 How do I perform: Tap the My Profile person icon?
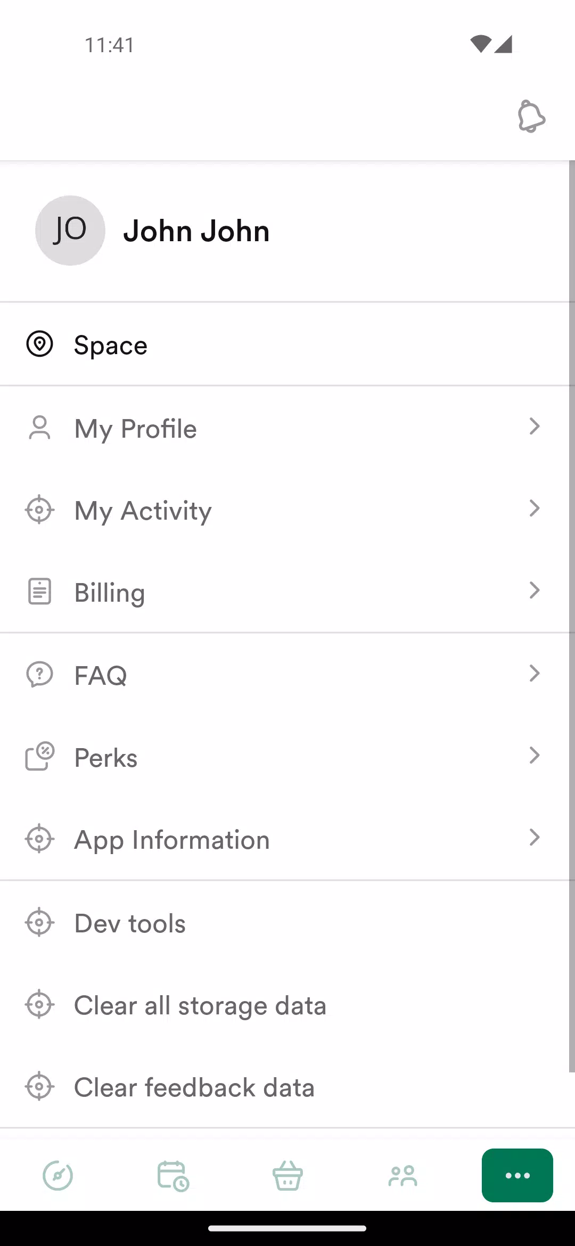(39, 428)
